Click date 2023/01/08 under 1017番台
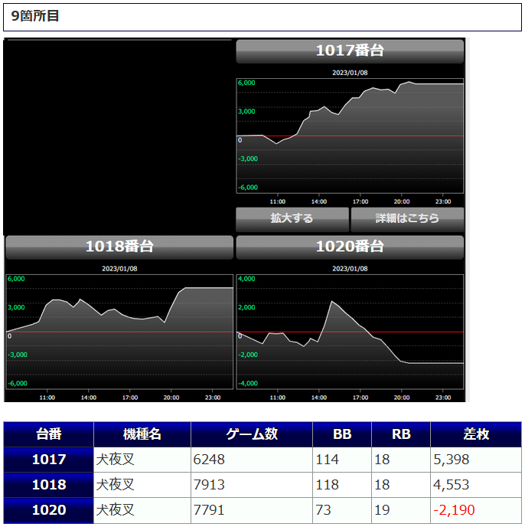Image resolution: width=525 pixels, height=527 pixels. (x=350, y=73)
